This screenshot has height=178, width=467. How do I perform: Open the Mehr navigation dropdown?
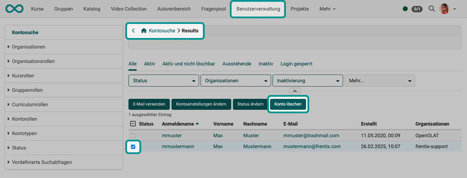coord(327,9)
